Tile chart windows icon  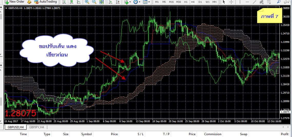click(x=101, y=2)
